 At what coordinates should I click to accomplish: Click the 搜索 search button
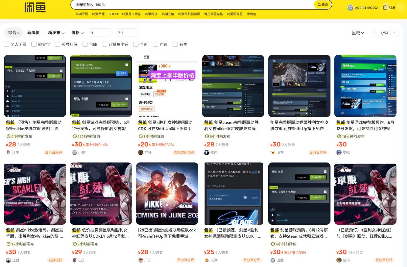[x=323, y=5]
